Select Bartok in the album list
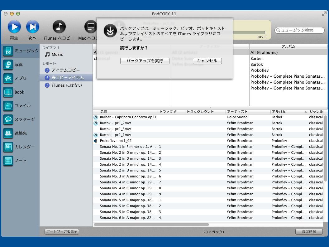Viewport: 329px width, 247px height. [288, 64]
